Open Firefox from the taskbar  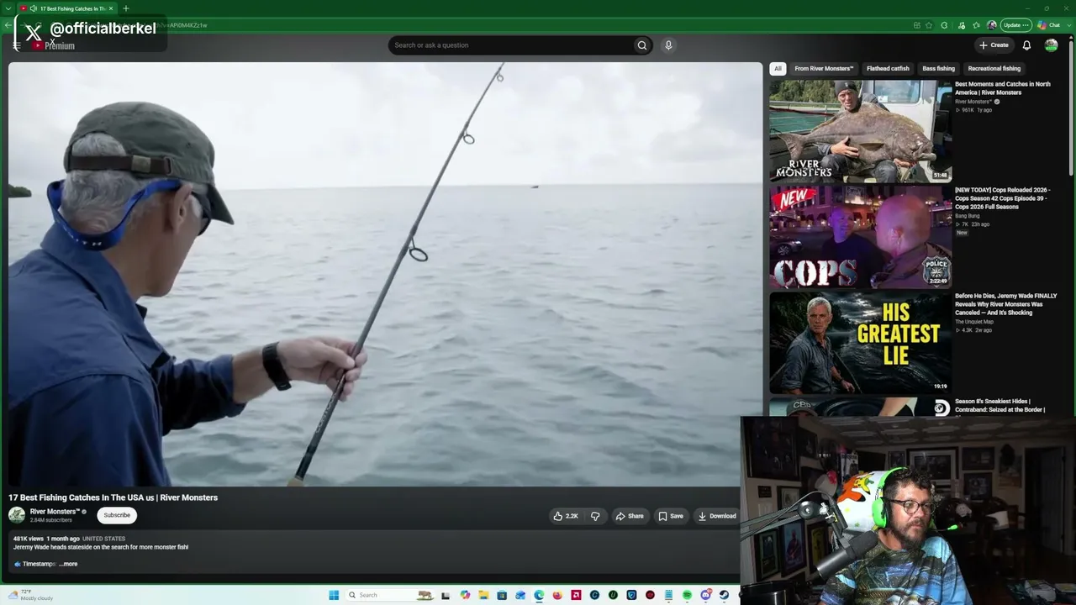[x=557, y=595]
